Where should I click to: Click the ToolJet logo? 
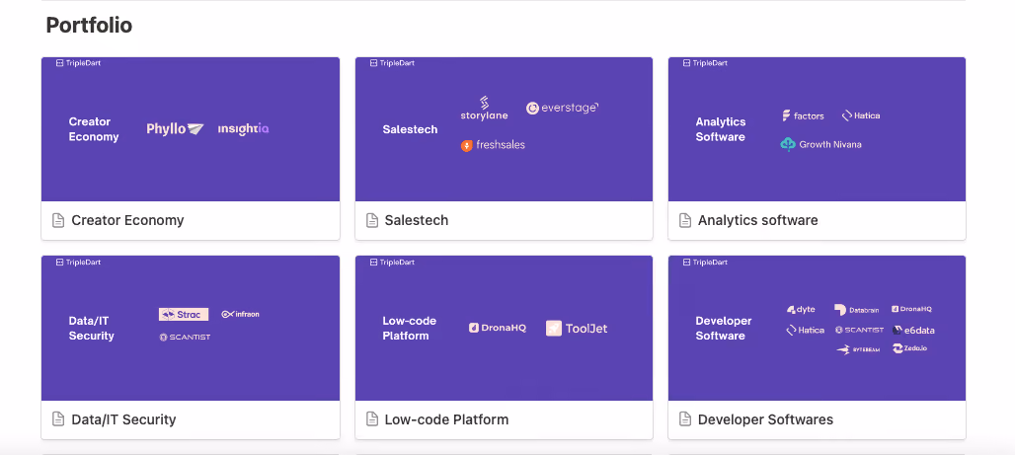point(577,328)
